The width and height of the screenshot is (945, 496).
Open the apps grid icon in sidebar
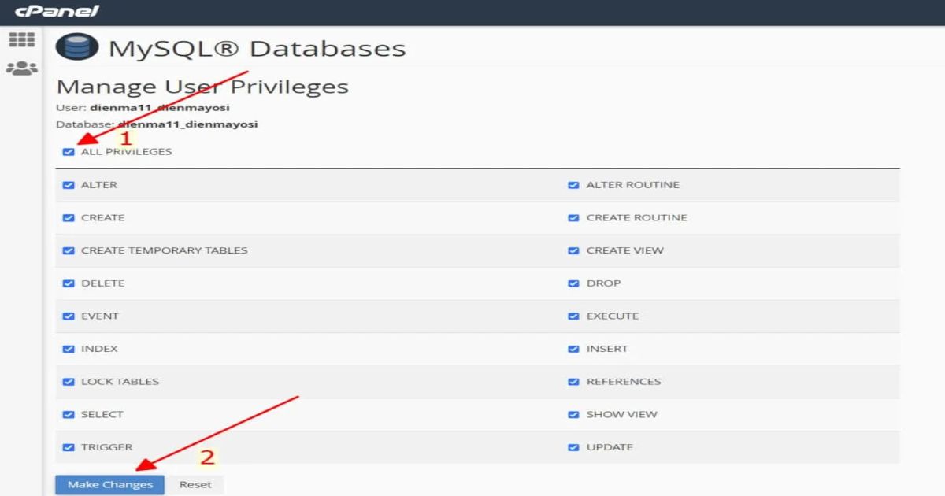click(21, 40)
